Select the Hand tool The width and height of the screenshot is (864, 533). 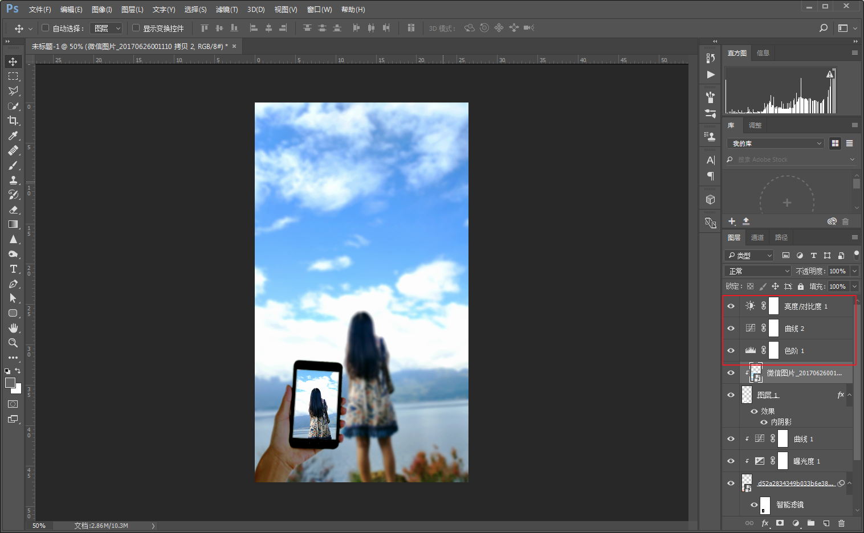[13, 328]
